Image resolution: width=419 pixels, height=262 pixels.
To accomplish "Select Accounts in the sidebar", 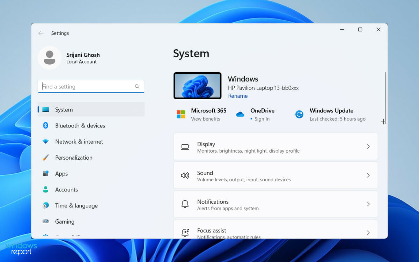I will 66,189.
